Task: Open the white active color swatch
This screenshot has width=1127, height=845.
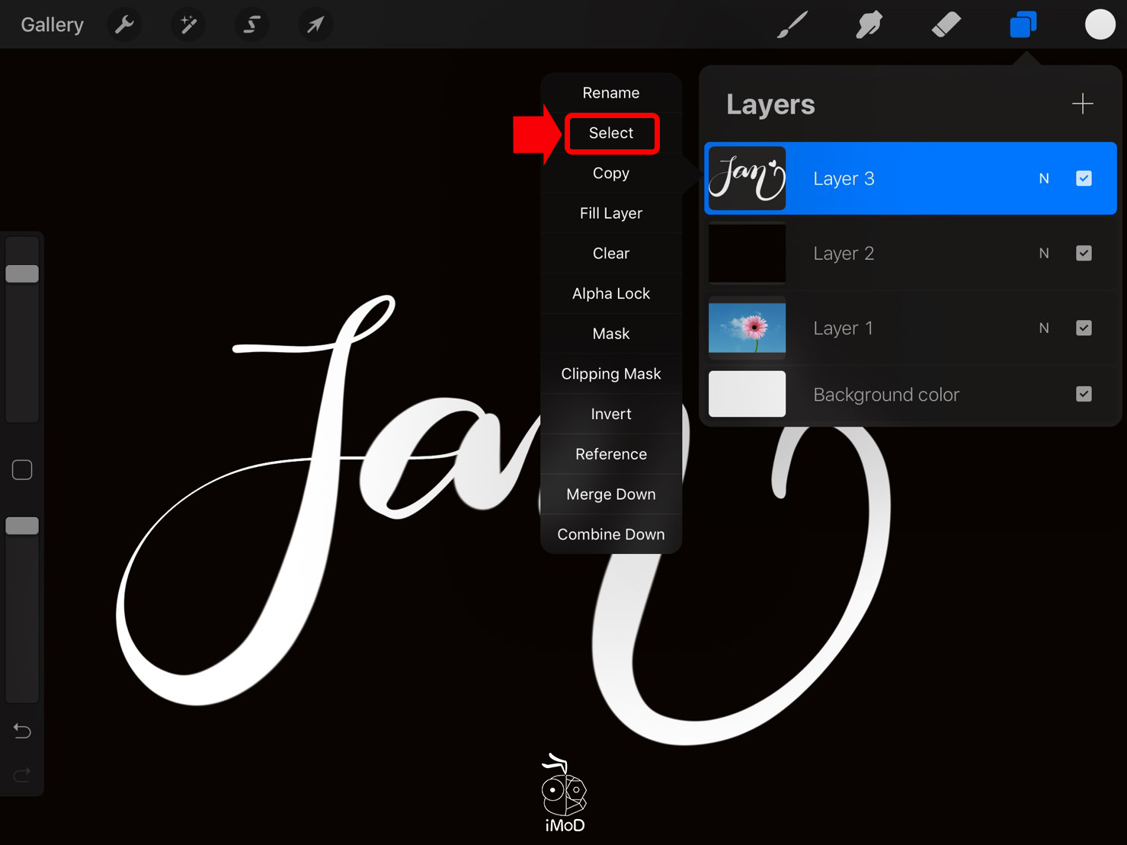Action: (1100, 25)
